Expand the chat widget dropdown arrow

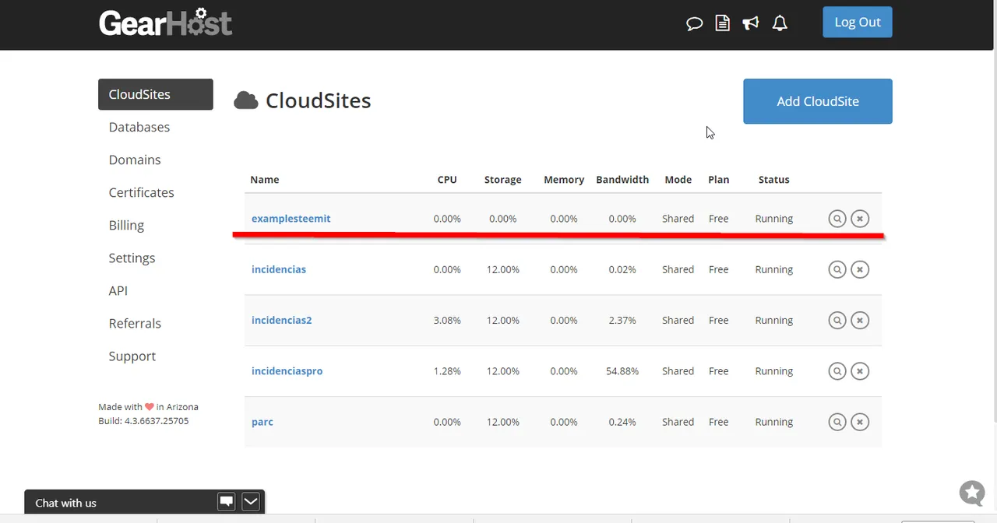[250, 502]
